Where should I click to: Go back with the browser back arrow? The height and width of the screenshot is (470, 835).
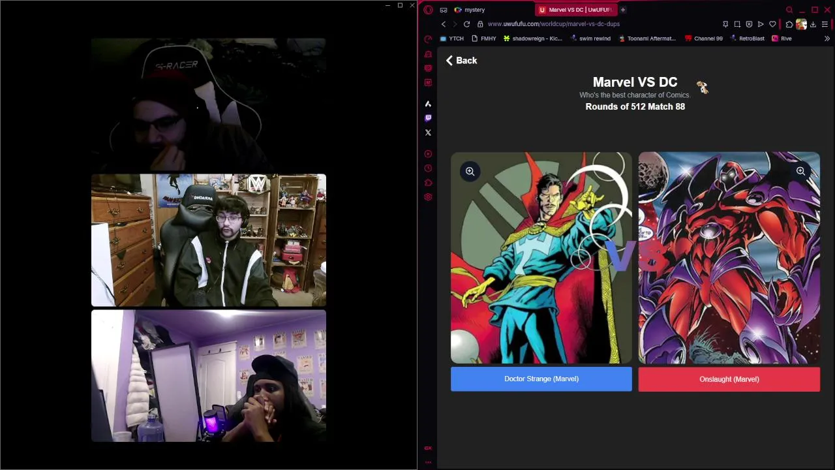point(444,24)
